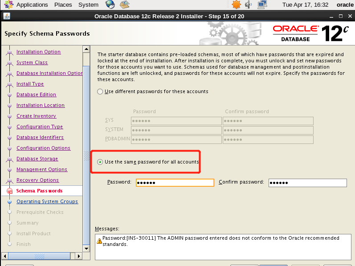Go to Database Installation Option step
Viewport: 355px width, 266px height.
49,73
